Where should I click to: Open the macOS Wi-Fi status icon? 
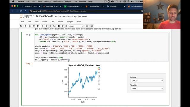129,1
